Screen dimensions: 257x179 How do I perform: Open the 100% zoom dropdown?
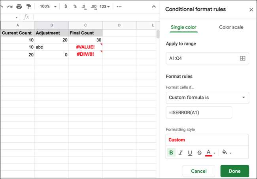[48, 7]
